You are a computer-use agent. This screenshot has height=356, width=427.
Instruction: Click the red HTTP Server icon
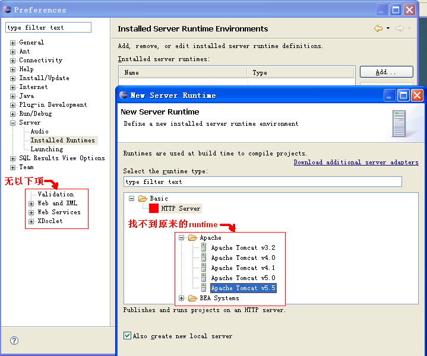coord(154,208)
